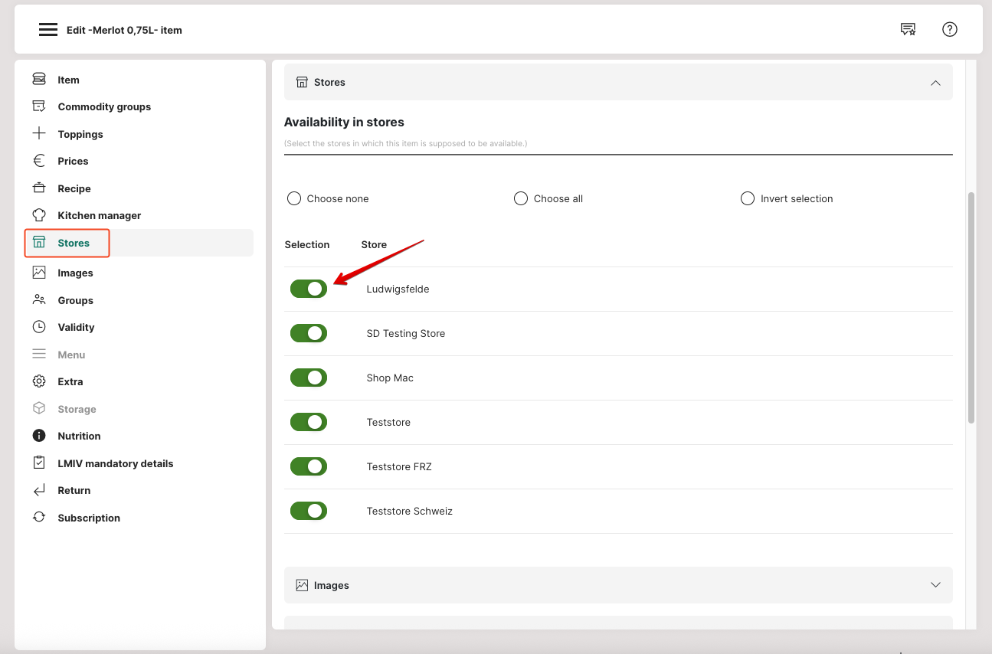Toggle availability for Teststore

point(309,422)
